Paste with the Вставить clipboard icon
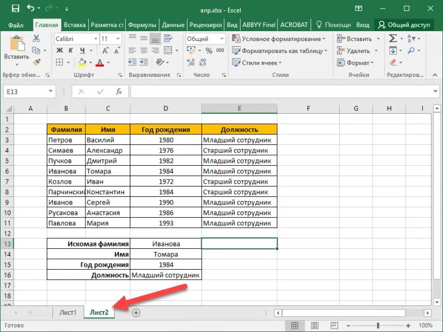 (x=17, y=43)
